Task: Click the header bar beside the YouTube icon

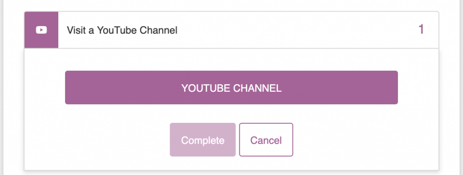Action: [248, 30]
